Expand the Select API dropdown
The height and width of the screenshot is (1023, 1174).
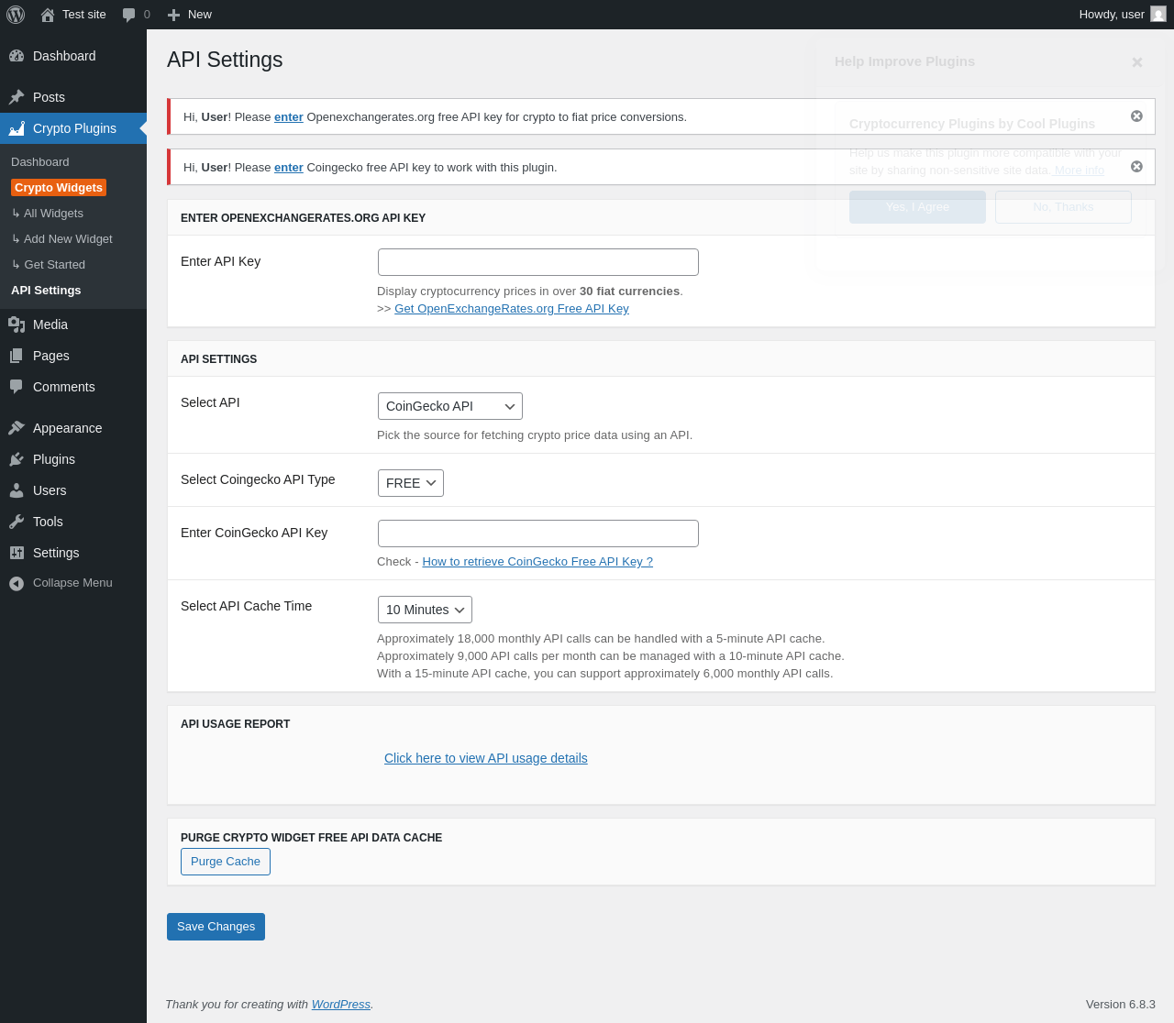pyautogui.click(x=449, y=406)
